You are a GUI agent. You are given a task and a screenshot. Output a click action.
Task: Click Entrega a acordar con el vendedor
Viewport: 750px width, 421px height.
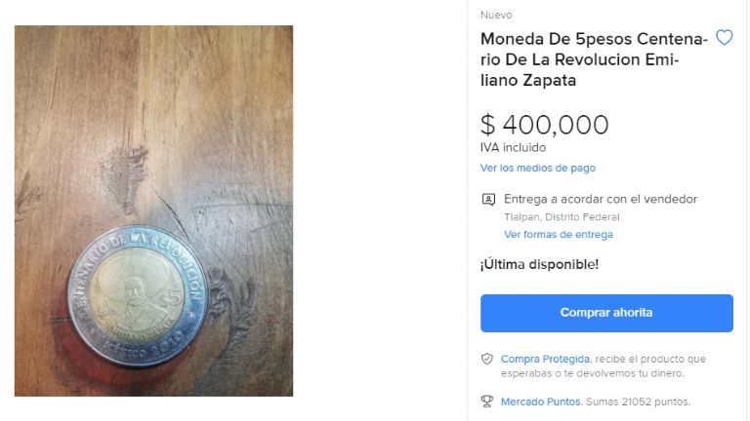point(601,199)
